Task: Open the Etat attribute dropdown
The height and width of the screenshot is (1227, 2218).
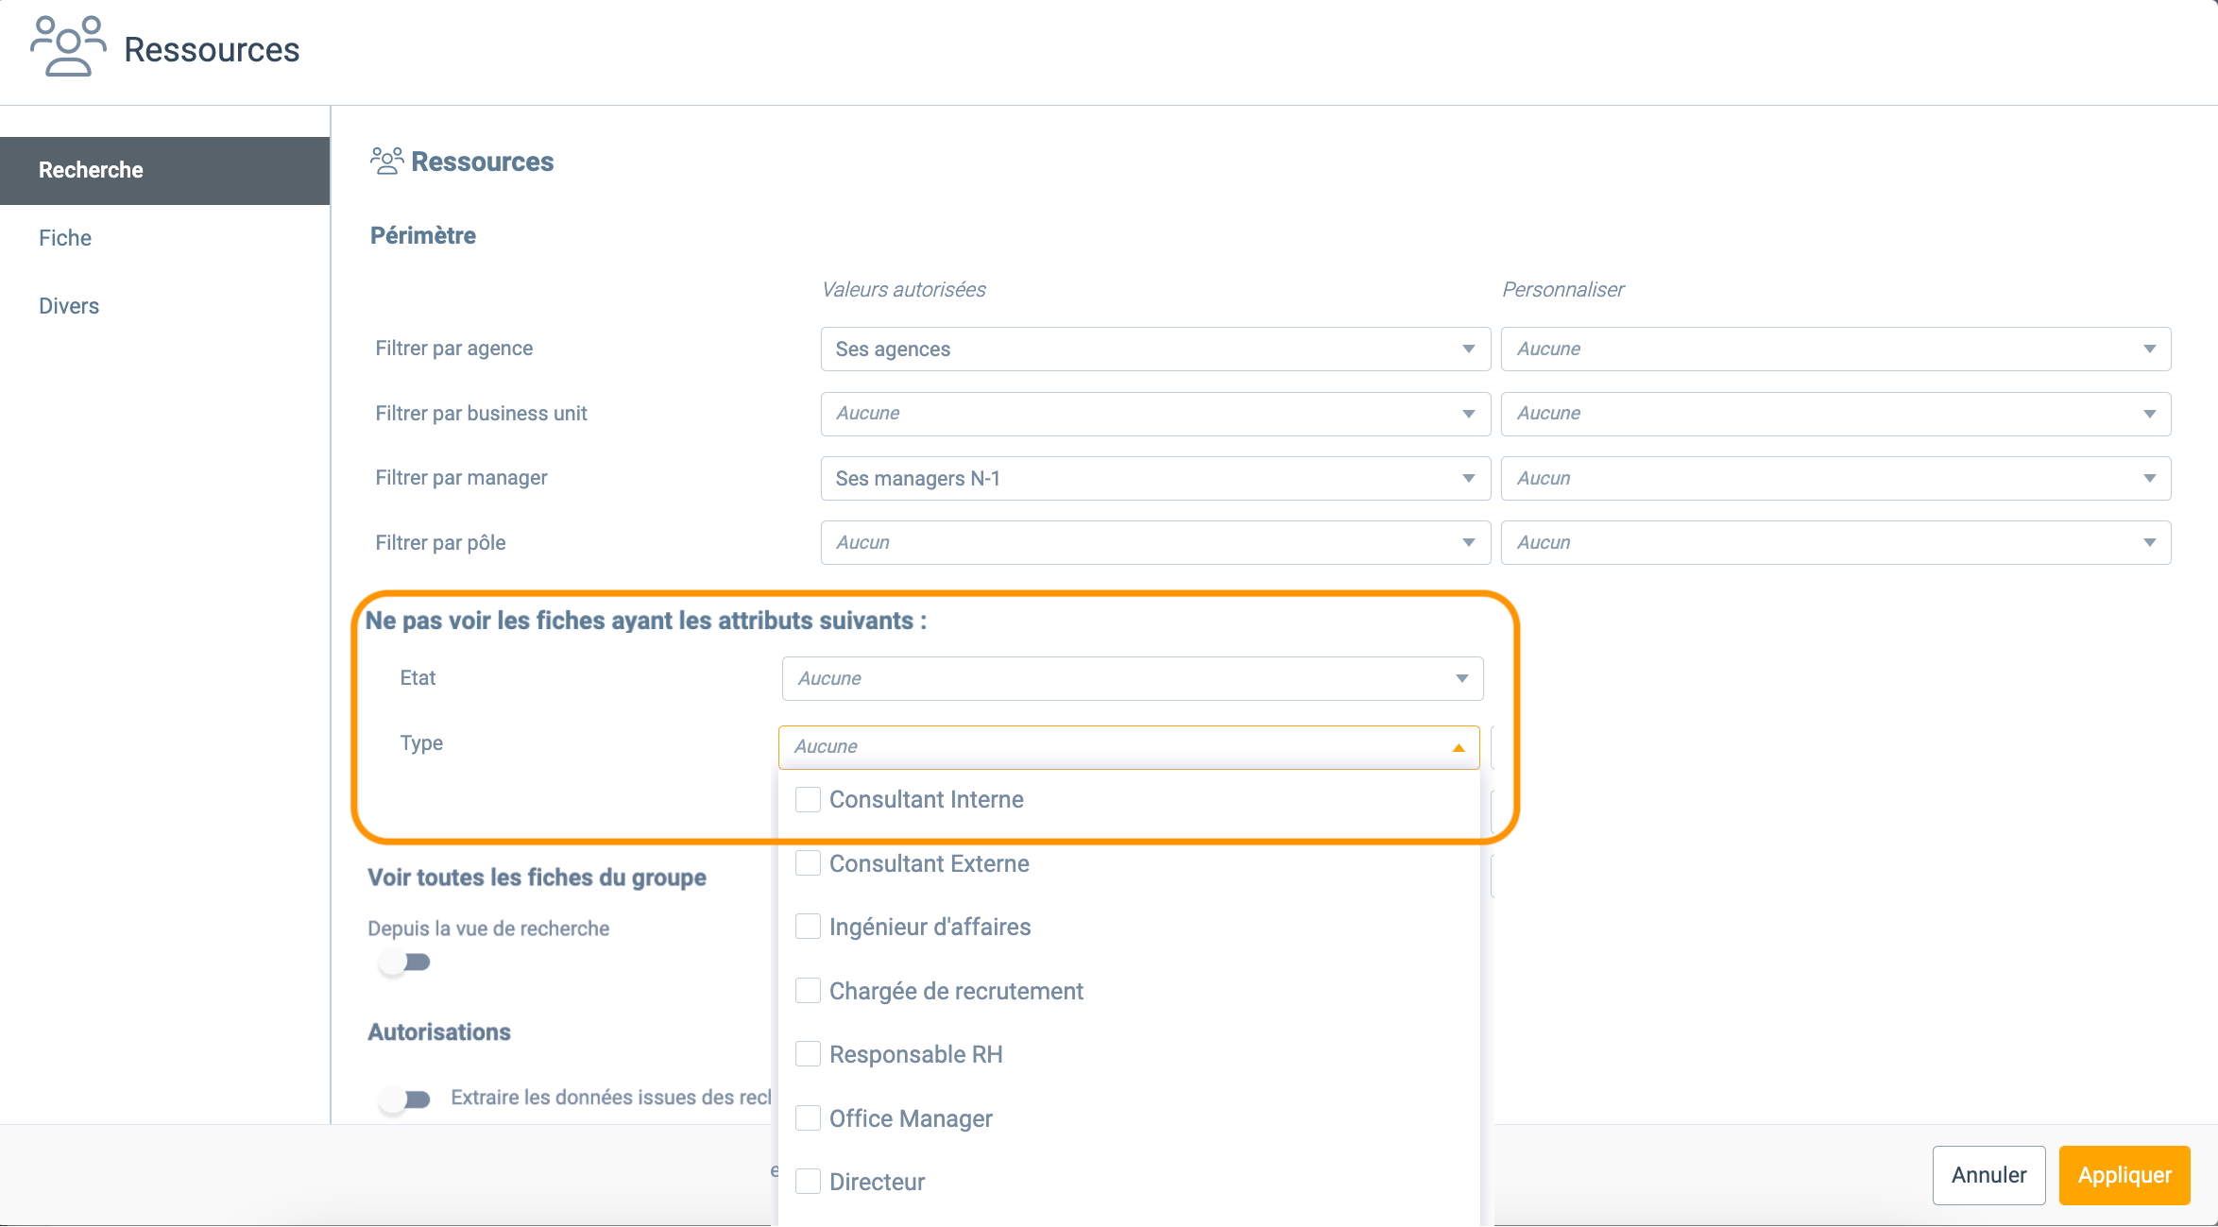Action: [x=1133, y=678]
